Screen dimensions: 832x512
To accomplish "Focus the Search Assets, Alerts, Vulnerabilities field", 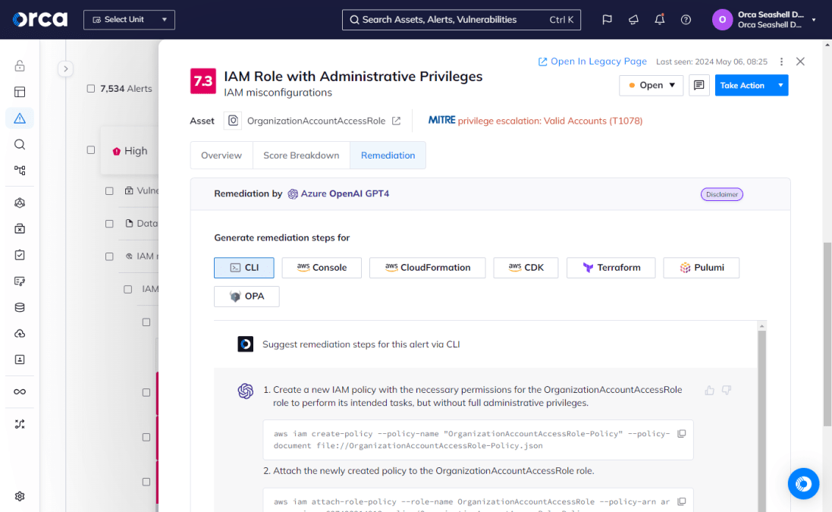I will click(x=461, y=20).
